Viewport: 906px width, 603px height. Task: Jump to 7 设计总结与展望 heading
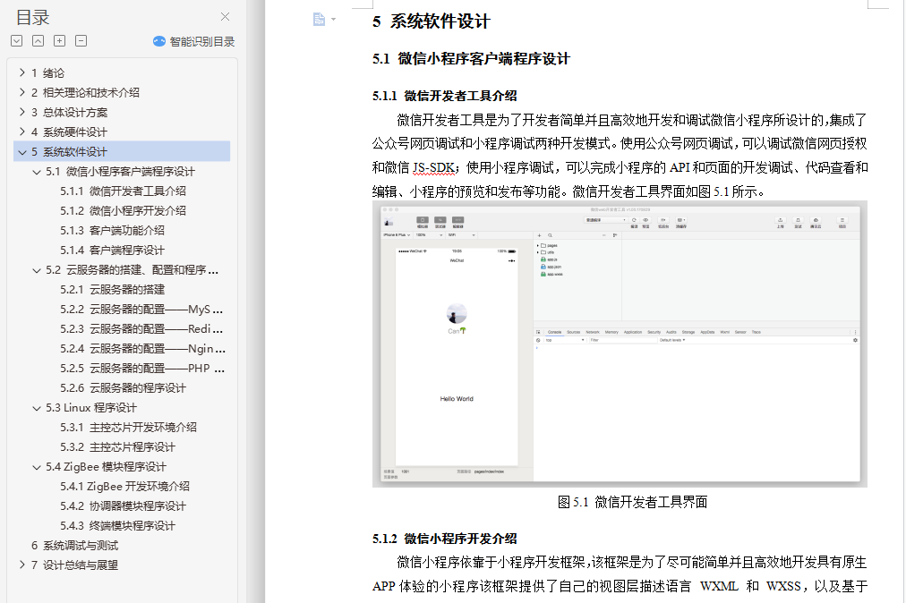point(74,565)
